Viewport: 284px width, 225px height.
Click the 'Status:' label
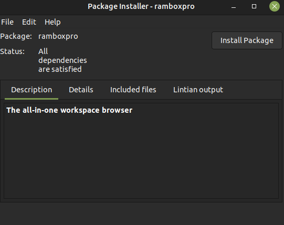[12, 51]
